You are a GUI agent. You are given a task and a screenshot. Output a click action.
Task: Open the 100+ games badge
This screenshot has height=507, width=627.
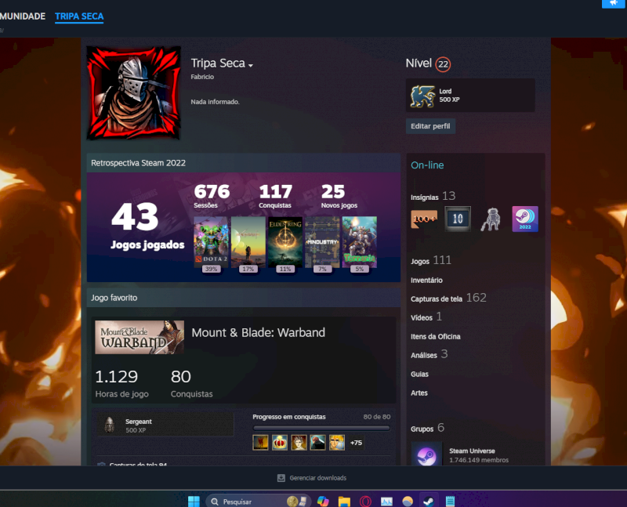click(424, 219)
